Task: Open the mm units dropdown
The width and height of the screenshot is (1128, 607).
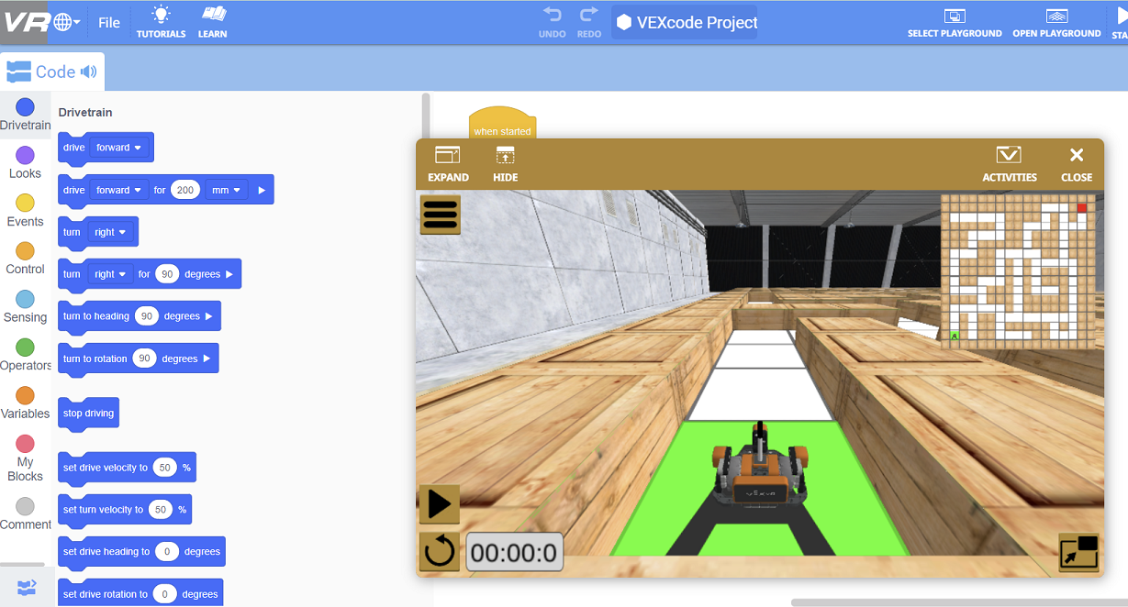Action: click(226, 190)
